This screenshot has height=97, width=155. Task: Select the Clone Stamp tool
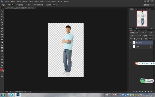(2, 34)
